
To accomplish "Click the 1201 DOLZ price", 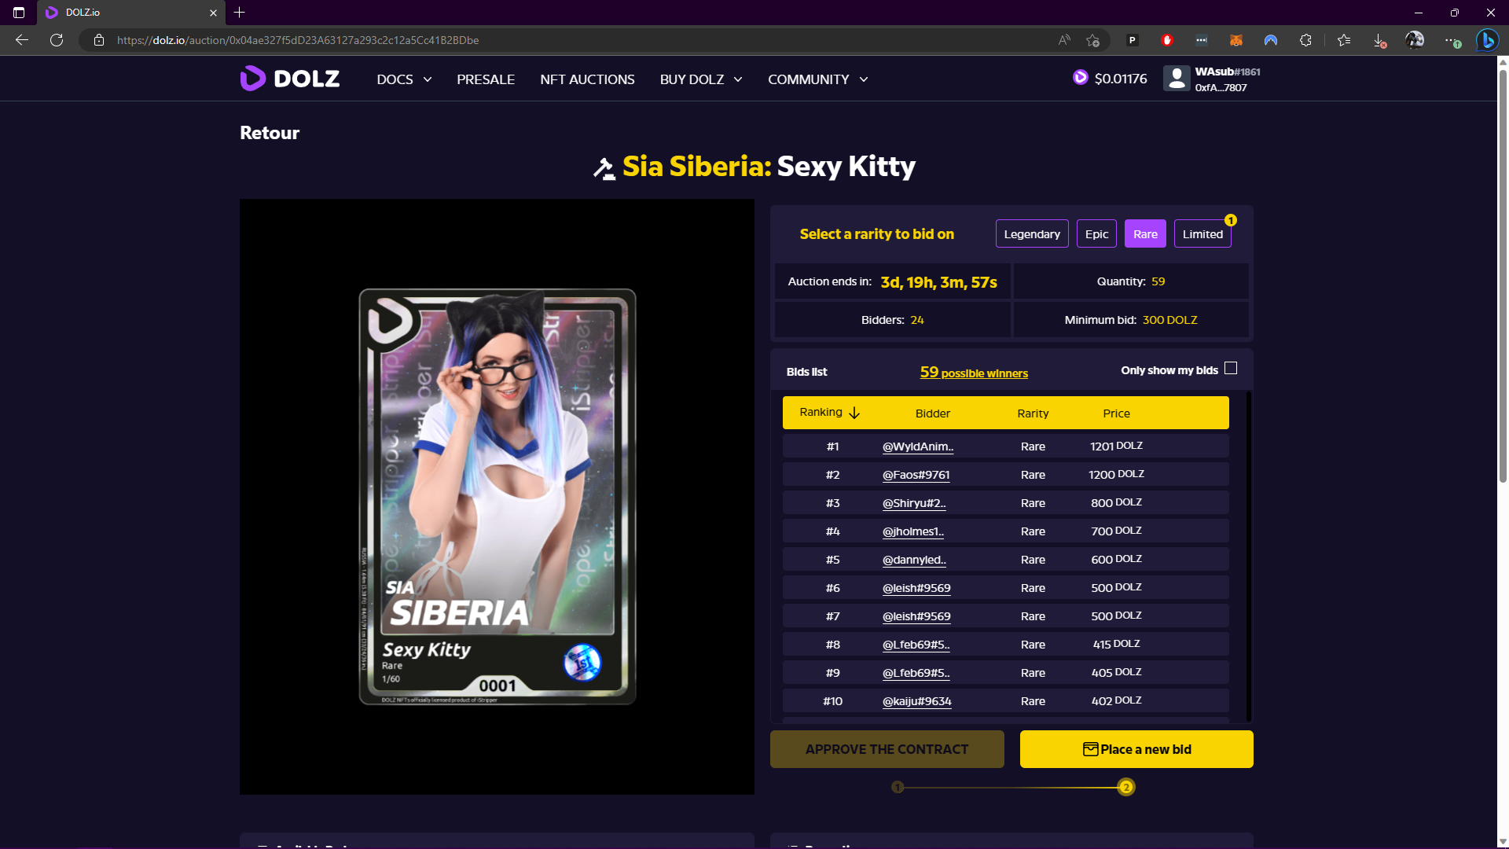I will [1116, 446].
